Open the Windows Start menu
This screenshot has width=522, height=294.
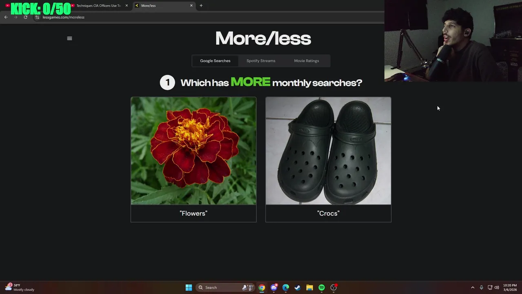point(188,287)
